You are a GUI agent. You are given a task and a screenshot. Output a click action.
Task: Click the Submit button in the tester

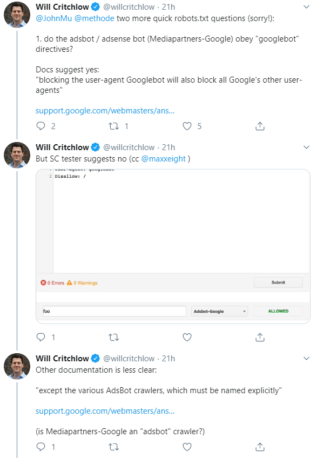coord(278,282)
